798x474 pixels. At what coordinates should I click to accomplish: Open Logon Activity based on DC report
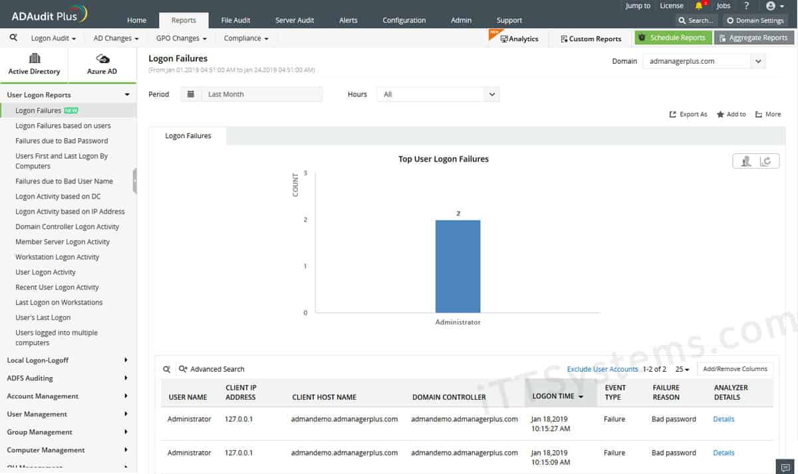pos(59,197)
